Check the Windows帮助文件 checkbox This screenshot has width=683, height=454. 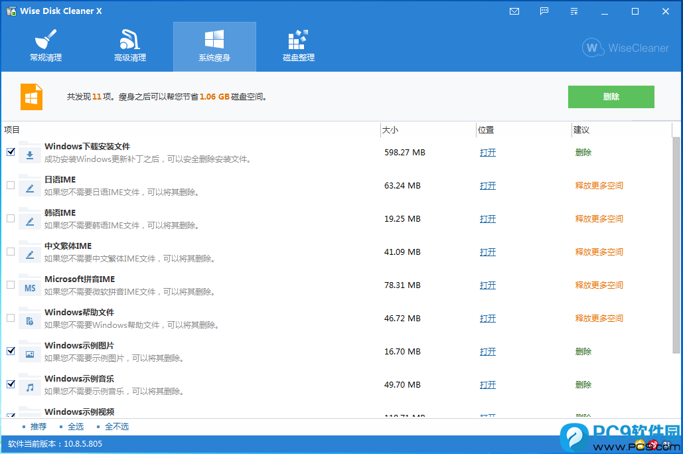pos(11,318)
